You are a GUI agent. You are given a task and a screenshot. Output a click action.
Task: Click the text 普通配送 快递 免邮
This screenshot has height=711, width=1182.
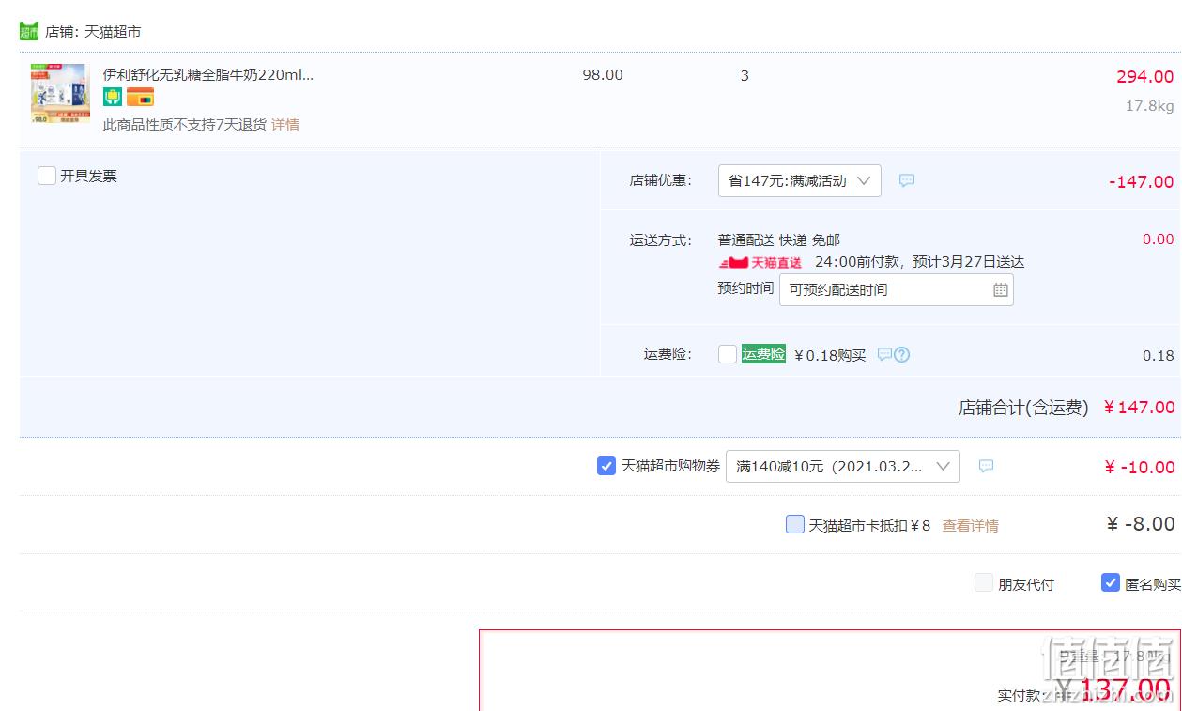click(779, 240)
